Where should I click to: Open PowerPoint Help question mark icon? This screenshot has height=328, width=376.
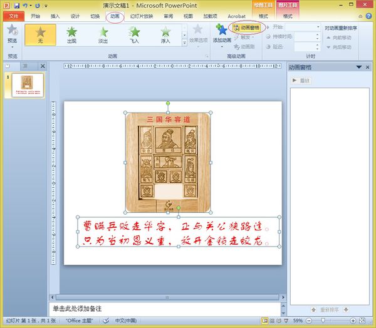coord(368,16)
